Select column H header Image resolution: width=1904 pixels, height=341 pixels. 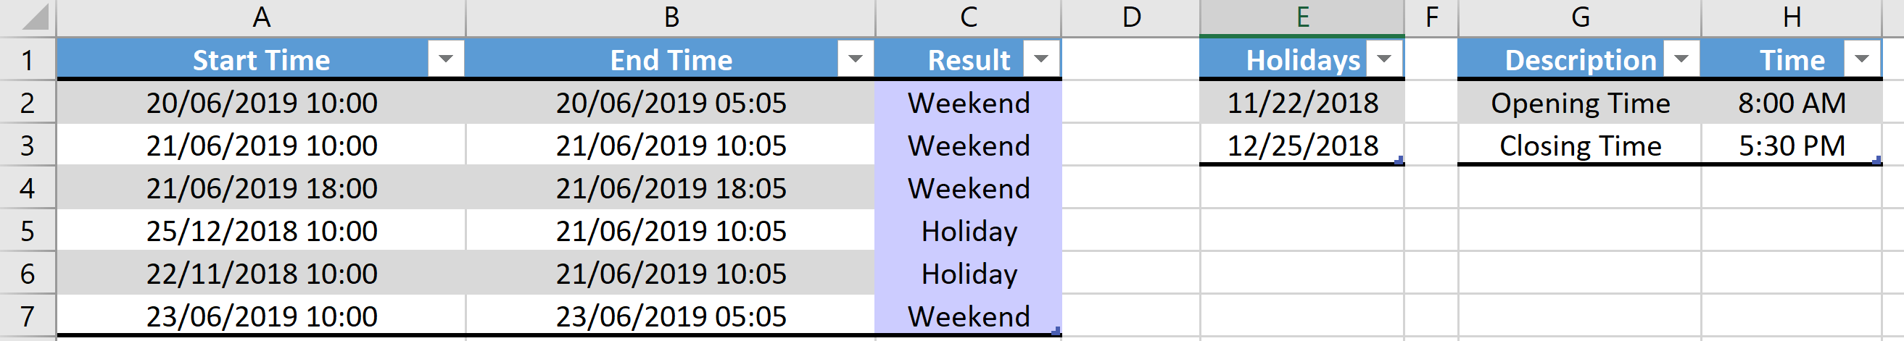click(x=1791, y=17)
